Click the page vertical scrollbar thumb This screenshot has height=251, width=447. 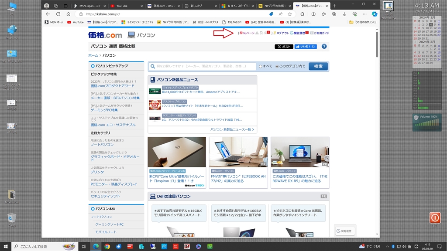pos(377,44)
